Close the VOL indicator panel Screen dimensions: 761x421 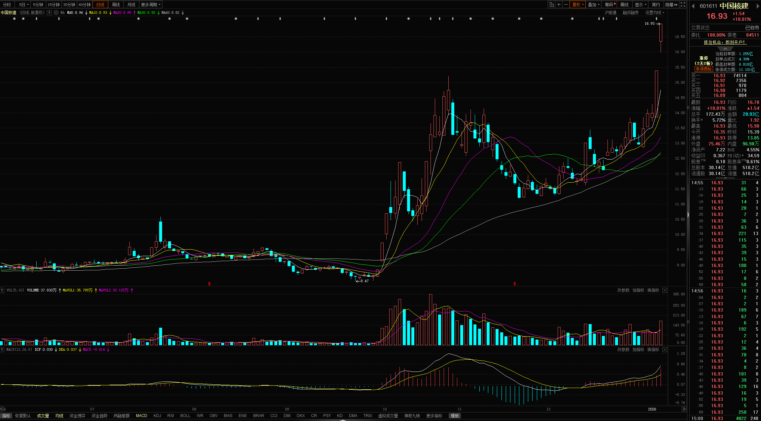(x=665, y=290)
